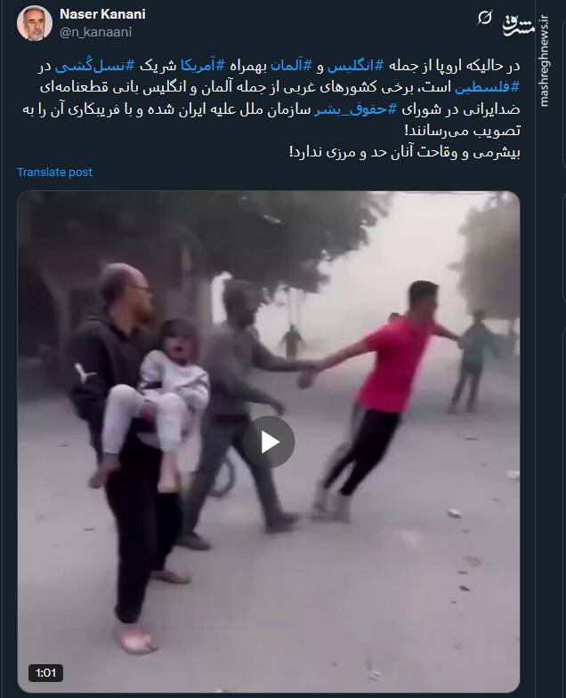Open the #فلسطین hashtag
The height and width of the screenshot is (698, 566).
tap(487, 87)
